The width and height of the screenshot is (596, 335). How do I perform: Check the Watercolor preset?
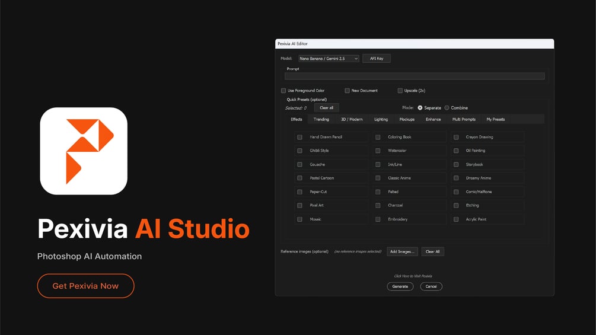[x=378, y=151]
